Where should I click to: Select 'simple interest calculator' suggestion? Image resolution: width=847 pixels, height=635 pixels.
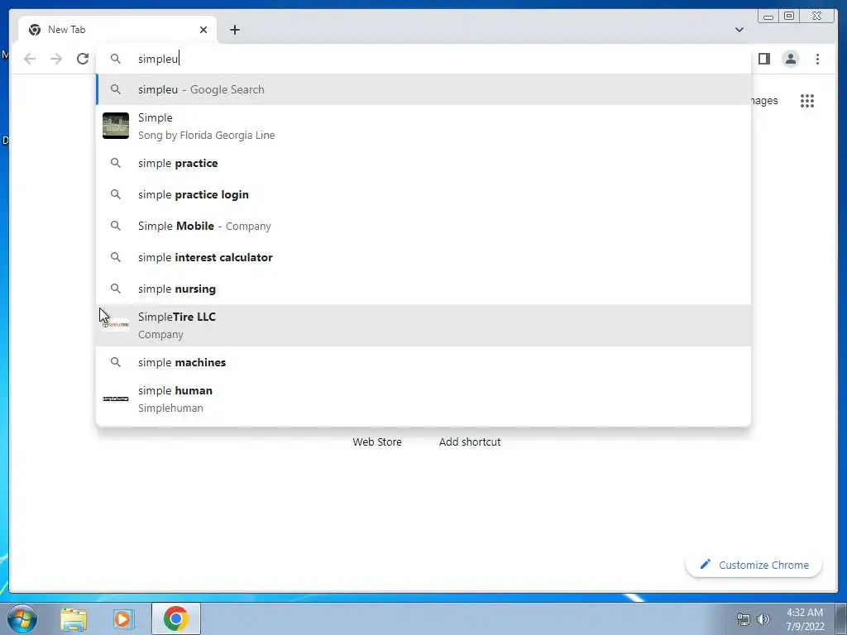(423, 257)
